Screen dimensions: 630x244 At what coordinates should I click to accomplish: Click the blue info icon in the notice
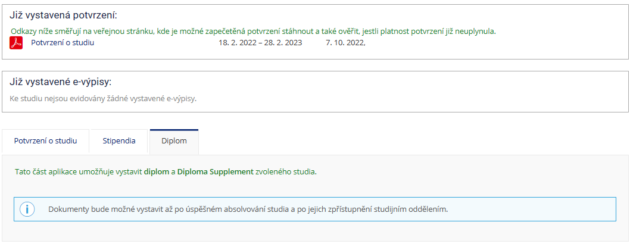coord(27,209)
